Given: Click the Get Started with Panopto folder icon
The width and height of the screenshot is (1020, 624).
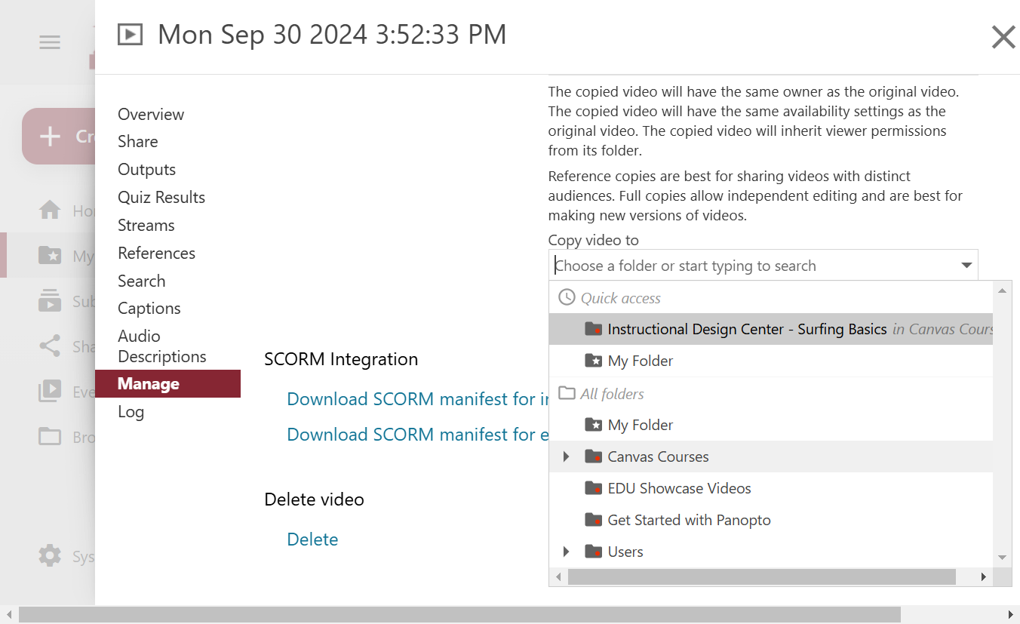Looking at the screenshot, I should [x=594, y=520].
